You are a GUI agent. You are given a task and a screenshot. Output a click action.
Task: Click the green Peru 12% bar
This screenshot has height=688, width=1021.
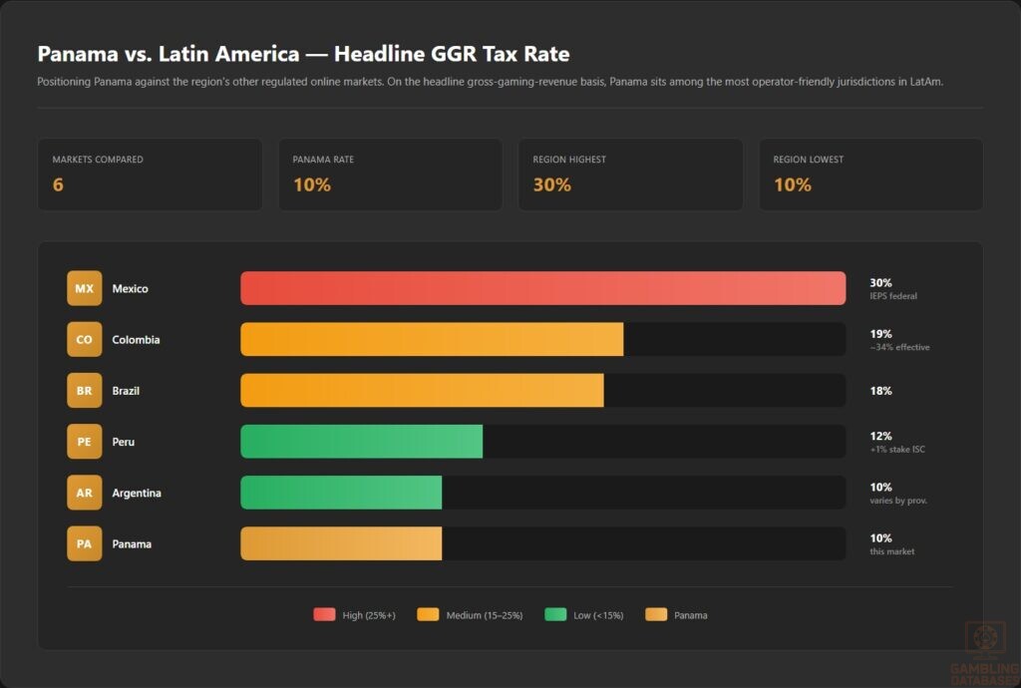361,442
